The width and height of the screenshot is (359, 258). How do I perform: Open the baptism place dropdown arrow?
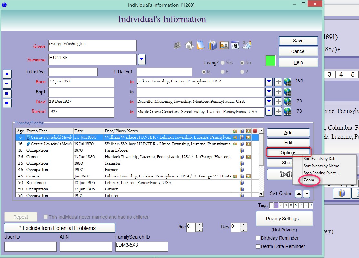[269, 92]
